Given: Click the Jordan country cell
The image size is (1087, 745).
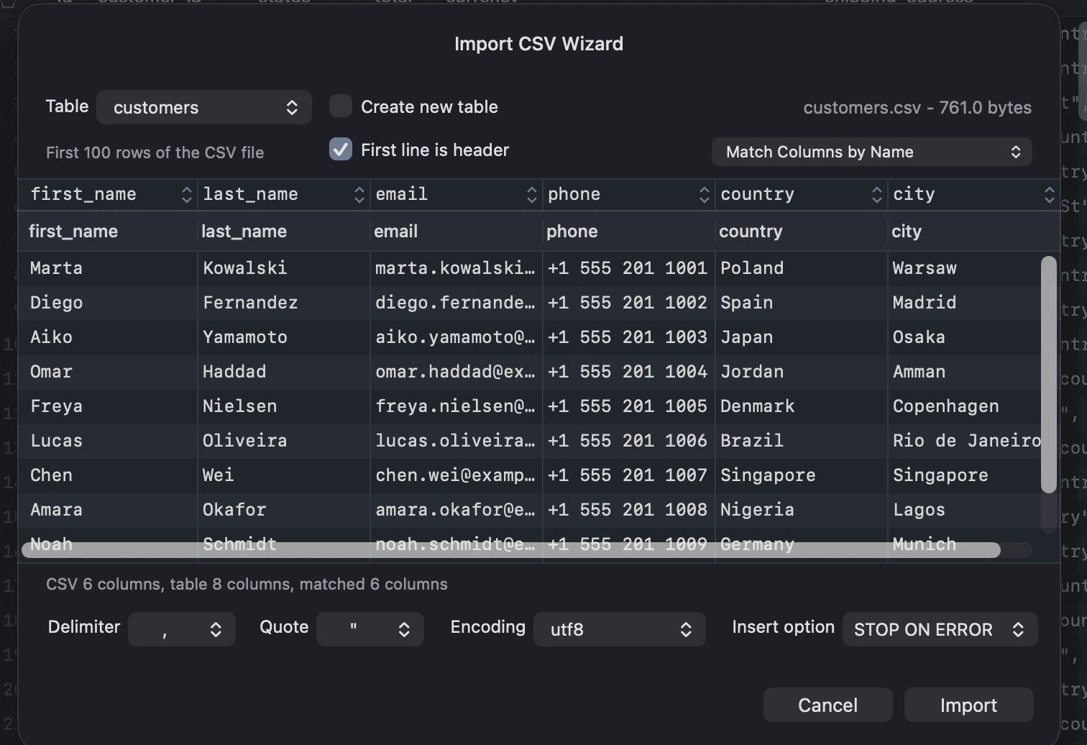Looking at the screenshot, I should click(802, 372).
